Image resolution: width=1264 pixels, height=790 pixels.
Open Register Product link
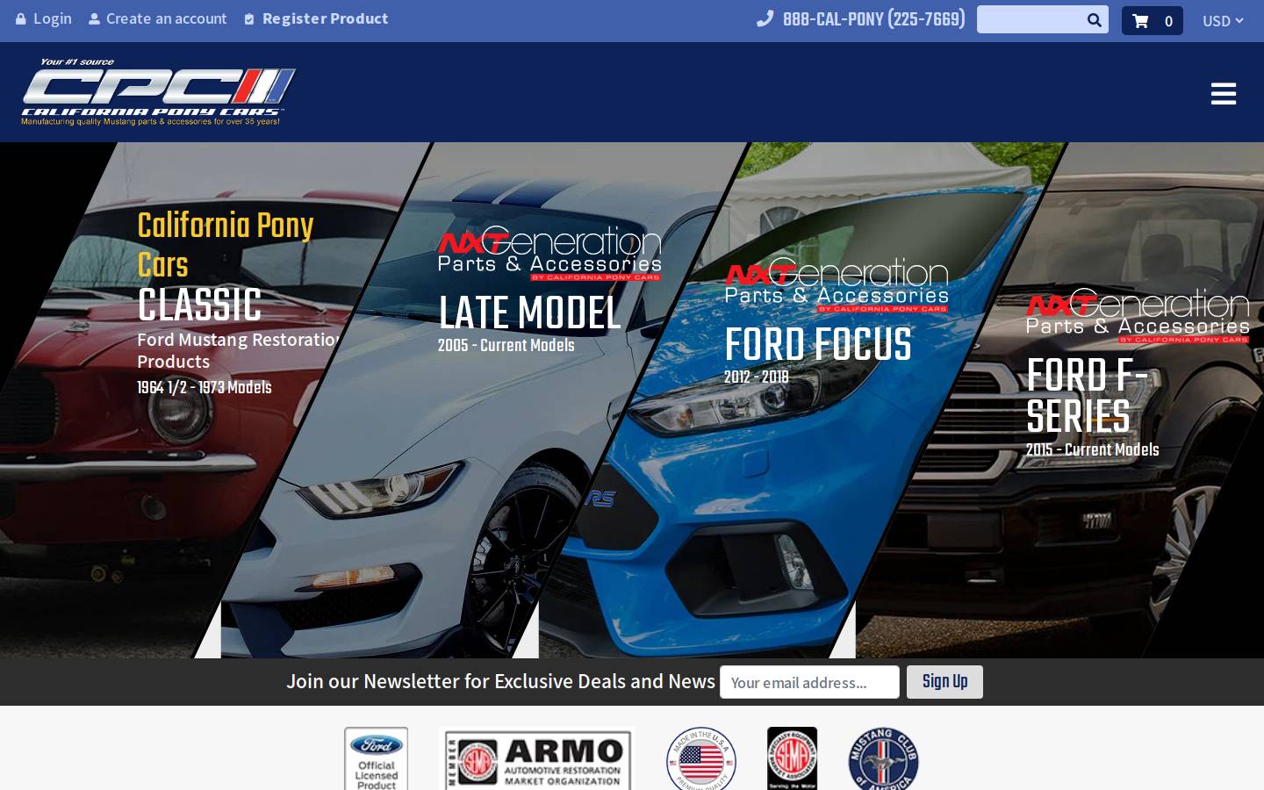click(x=325, y=18)
